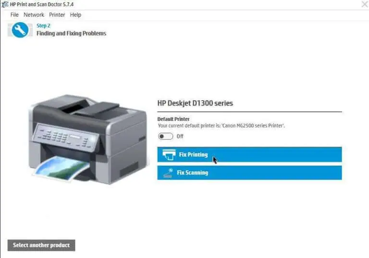The width and height of the screenshot is (369, 258).
Task: Open the File menu
Action: pyautogui.click(x=14, y=15)
